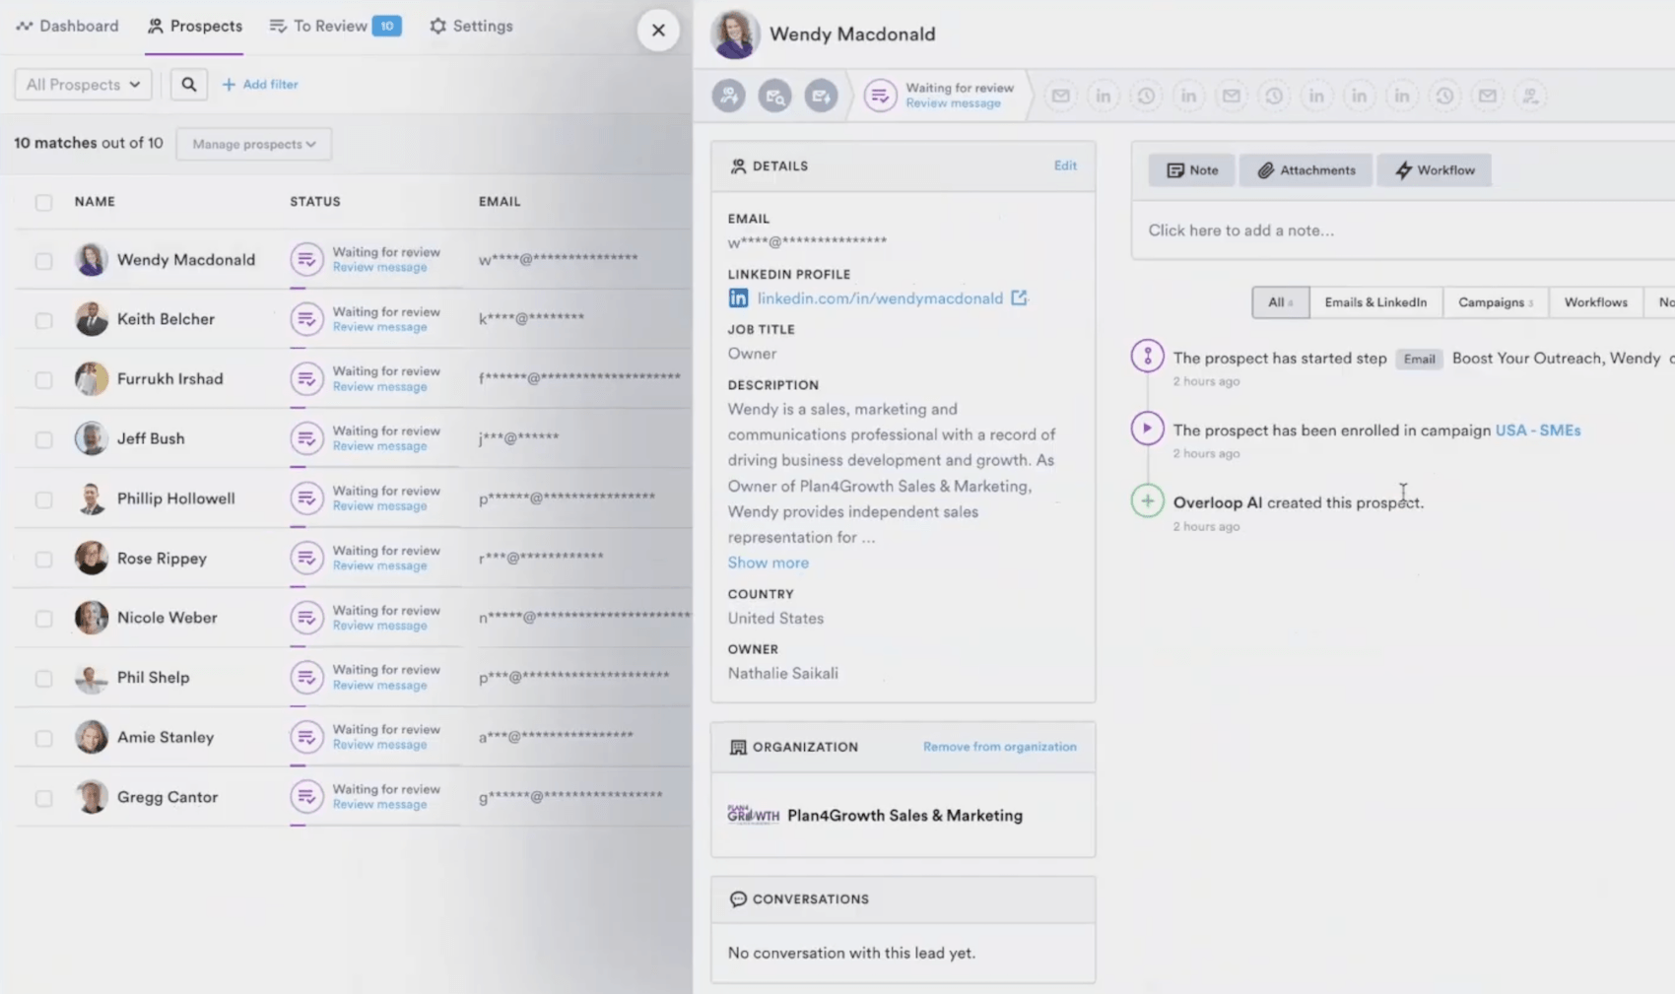Image resolution: width=1675 pixels, height=994 pixels.
Task: Click the final person step icon in the sequence
Action: pyautogui.click(x=1530, y=96)
